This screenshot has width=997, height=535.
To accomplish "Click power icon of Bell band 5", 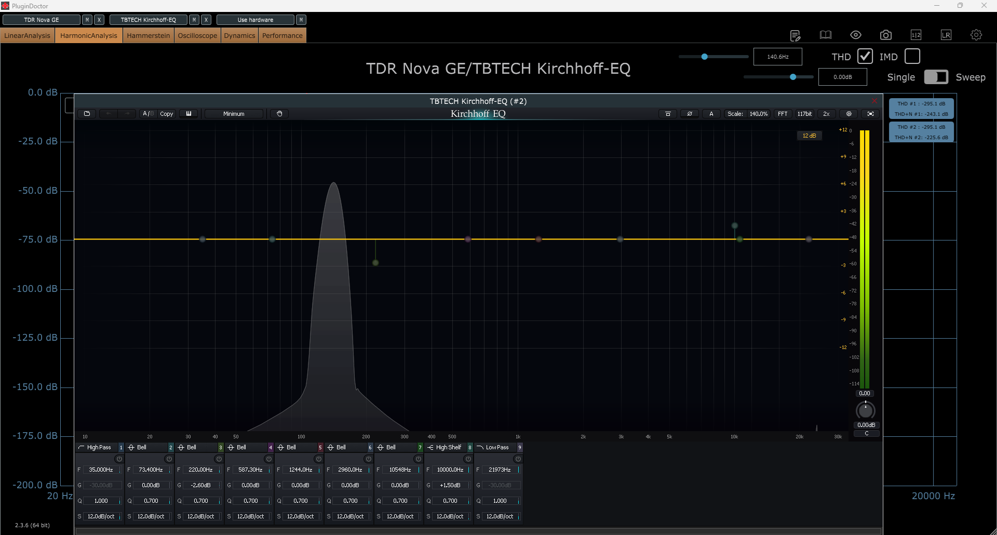I will point(318,459).
